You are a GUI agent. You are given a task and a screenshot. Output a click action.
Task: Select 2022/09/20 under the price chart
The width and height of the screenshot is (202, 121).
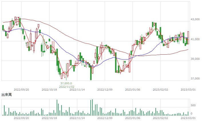pyautogui.click(x=21, y=90)
